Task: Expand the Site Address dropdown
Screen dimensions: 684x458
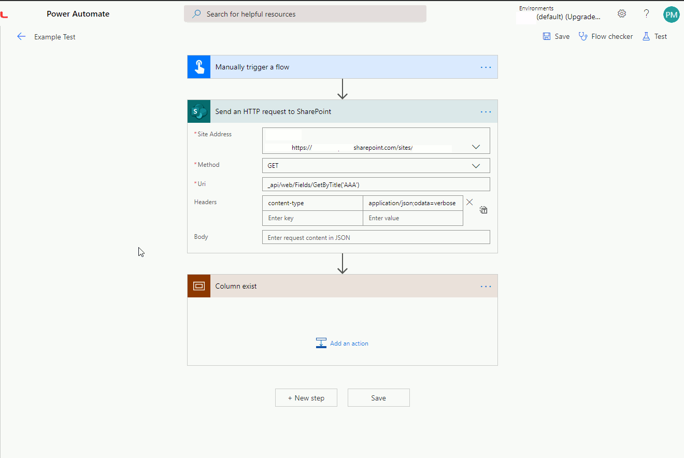Action: 476,147
